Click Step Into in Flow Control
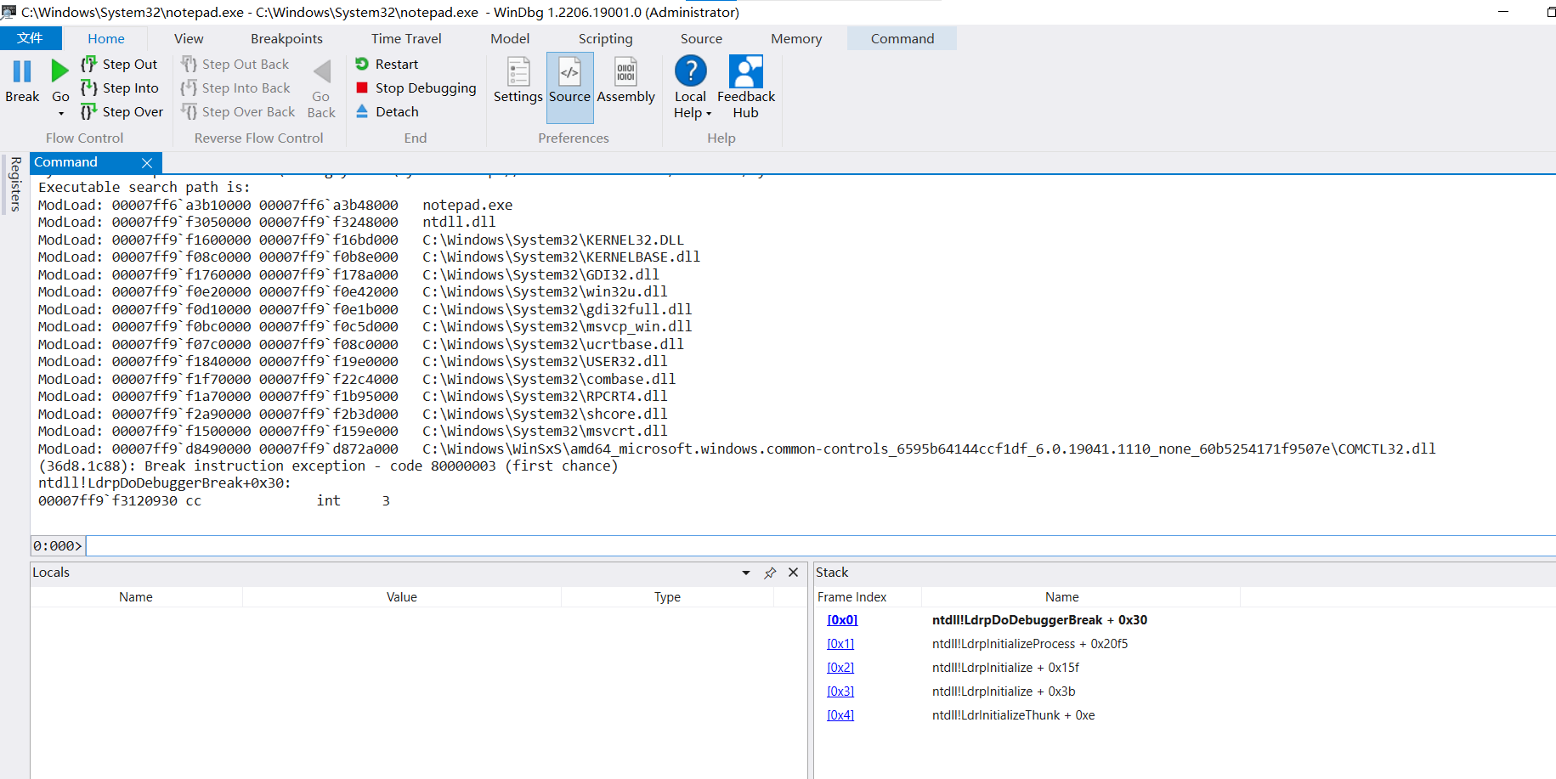Image resolution: width=1556 pixels, height=779 pixels. 120,88
